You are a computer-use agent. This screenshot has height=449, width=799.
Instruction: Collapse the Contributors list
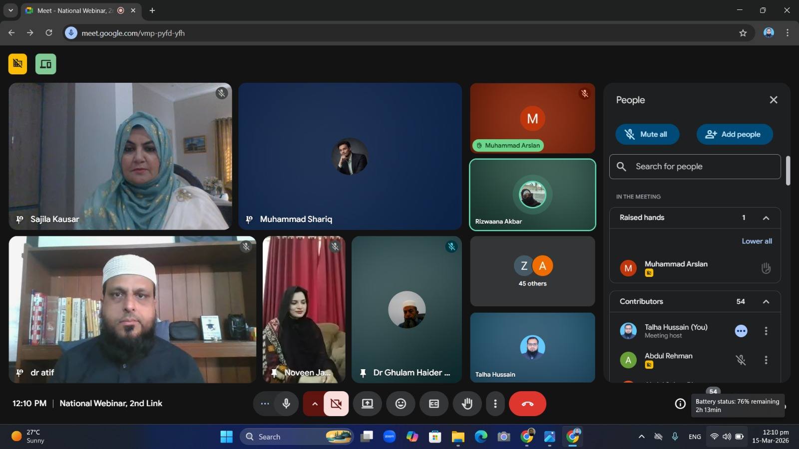point(766,302)
